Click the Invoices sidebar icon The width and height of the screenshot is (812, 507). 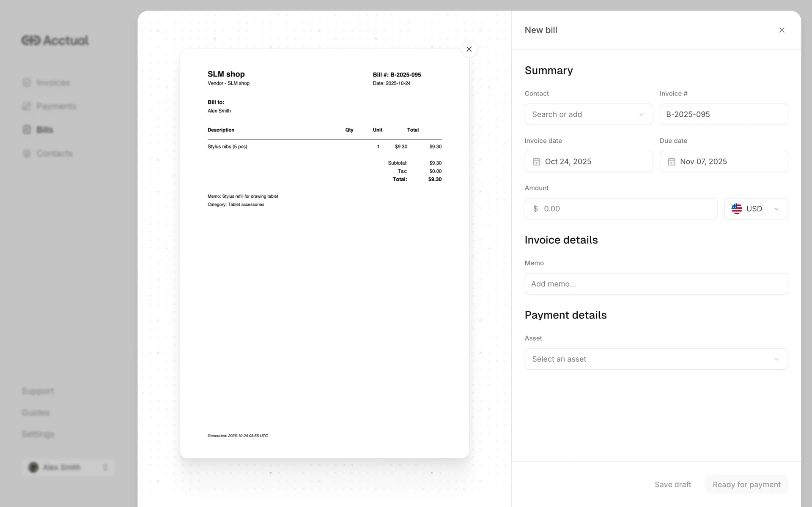(x=27, y=82)
